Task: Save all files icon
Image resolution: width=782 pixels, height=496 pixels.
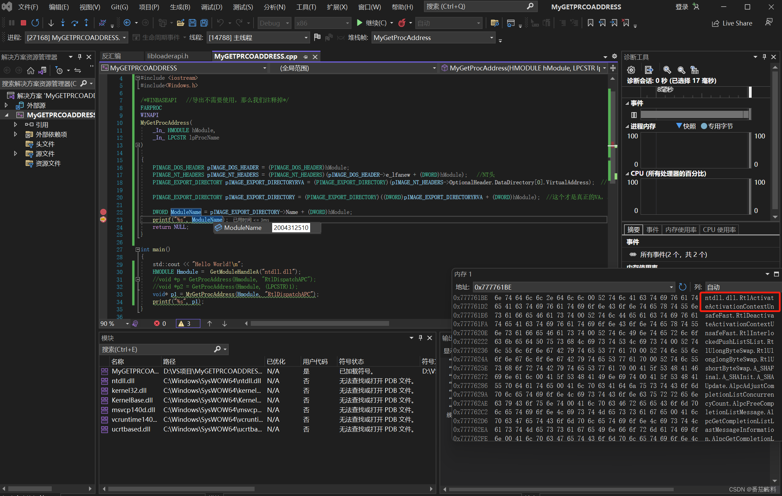Action: click(x=204, y=23)
